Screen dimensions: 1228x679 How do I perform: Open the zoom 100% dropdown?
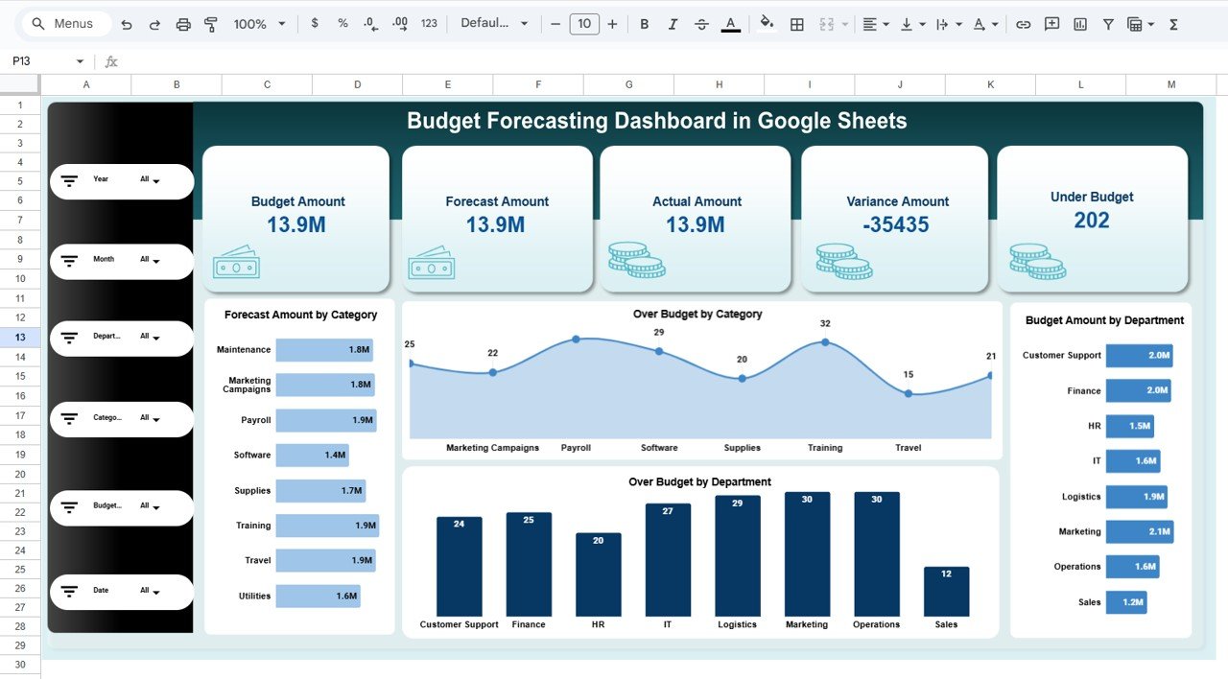[259, 24]
